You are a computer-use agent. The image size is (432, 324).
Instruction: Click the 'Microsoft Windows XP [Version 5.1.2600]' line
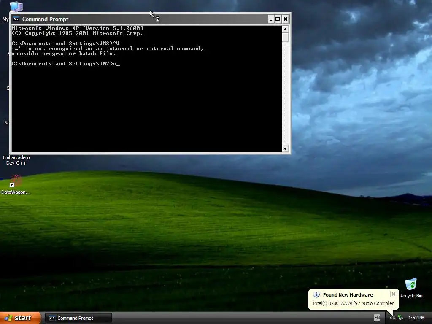78,28
